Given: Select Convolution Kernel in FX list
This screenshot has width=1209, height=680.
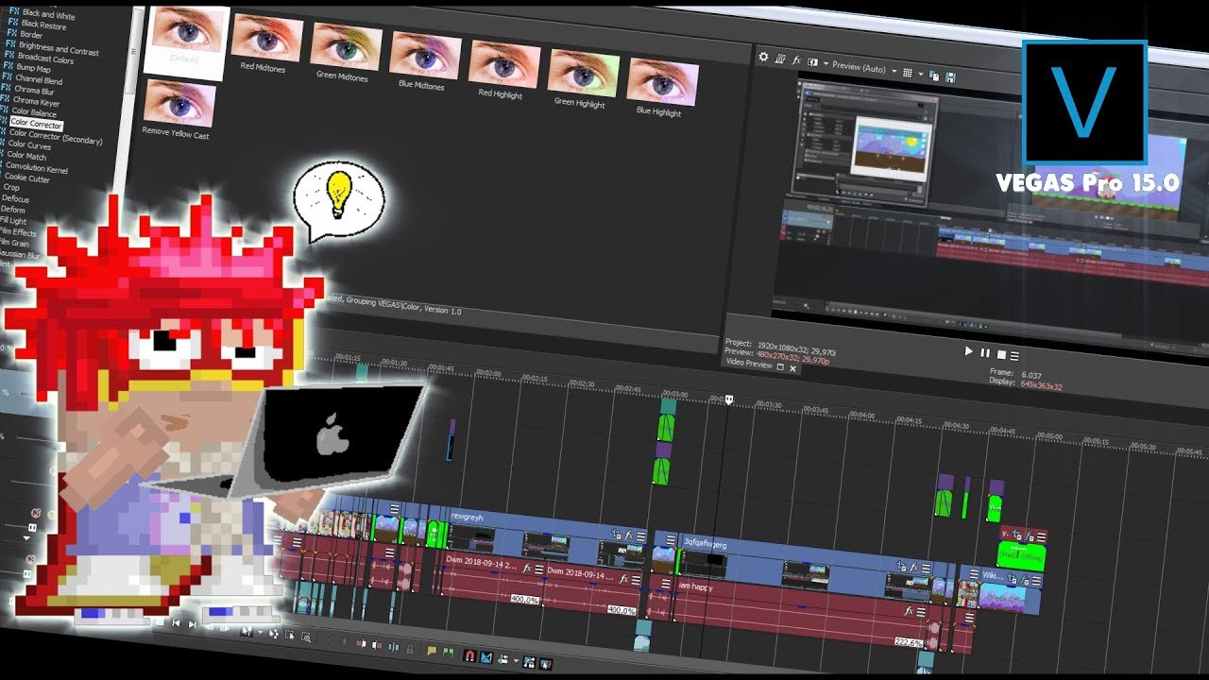Looking at the screenshot, I should pos(38,167).
